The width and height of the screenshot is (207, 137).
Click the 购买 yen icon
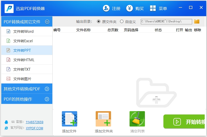[130, 8]
